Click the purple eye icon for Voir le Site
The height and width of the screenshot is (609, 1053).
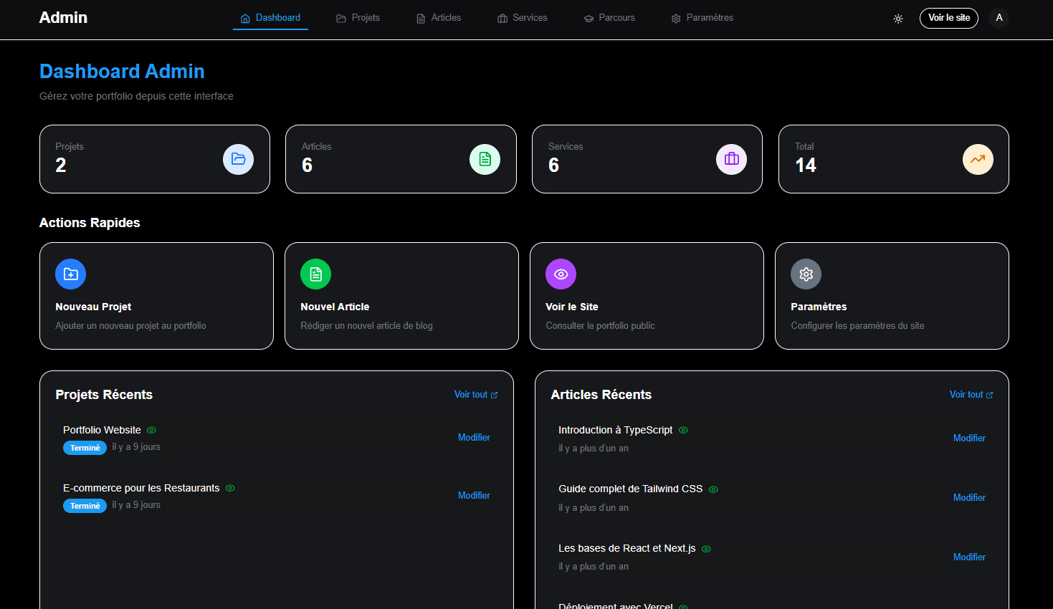pyautogui.click(x=561, y=274)
